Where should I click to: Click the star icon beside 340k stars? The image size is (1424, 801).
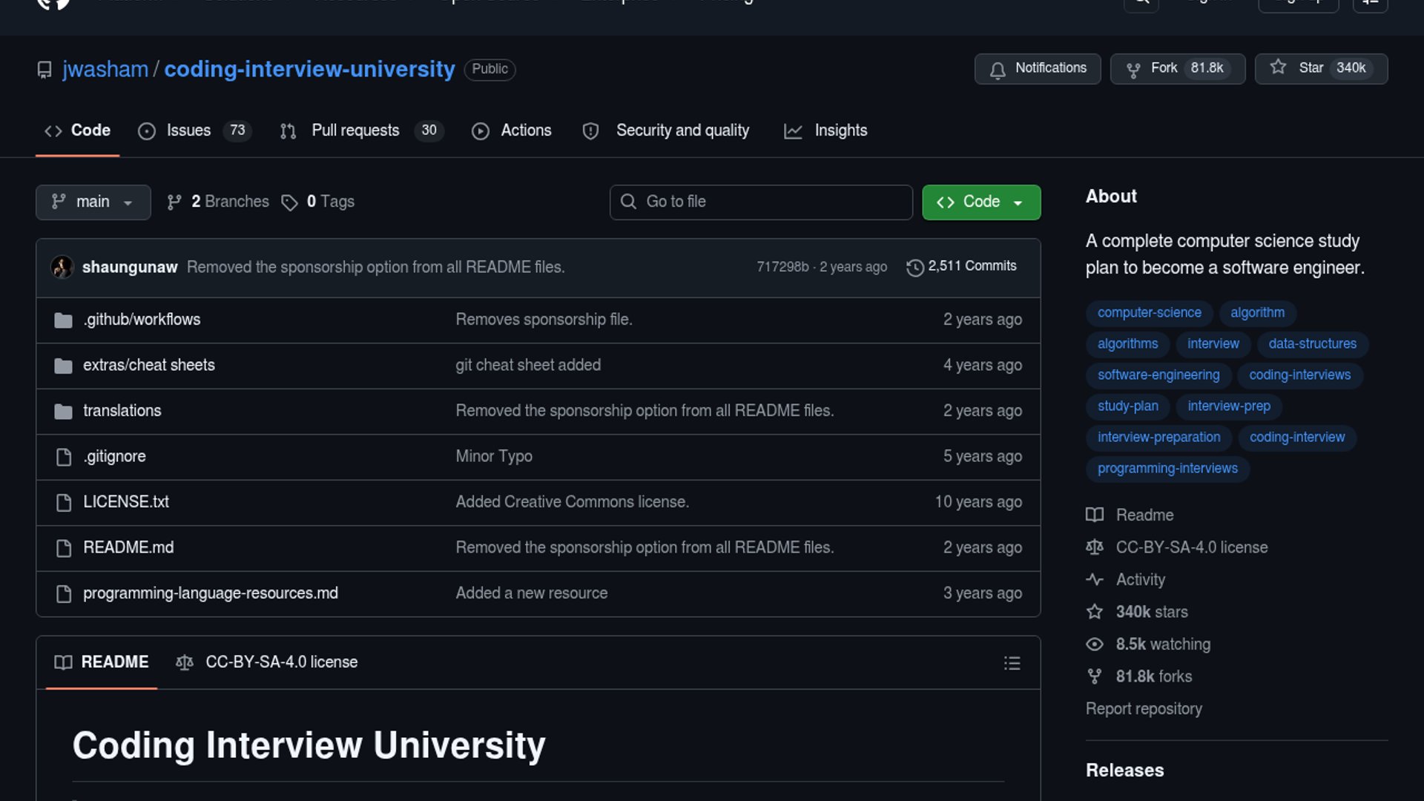click(1095, 612)
